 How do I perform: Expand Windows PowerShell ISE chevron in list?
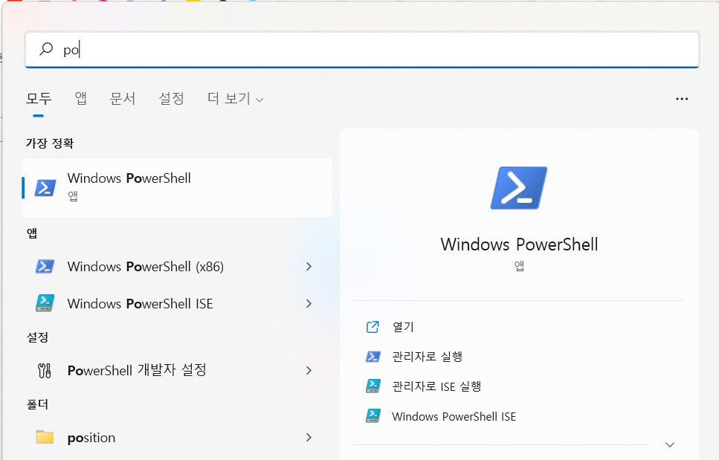(x=309, y=304)
